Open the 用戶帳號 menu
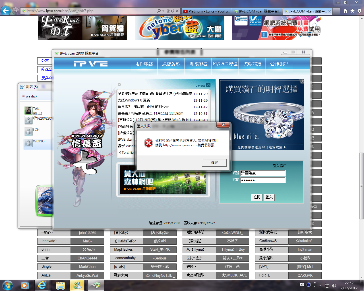Image resolution: width=364 pixels, height=291 pixels. point(144,64)
